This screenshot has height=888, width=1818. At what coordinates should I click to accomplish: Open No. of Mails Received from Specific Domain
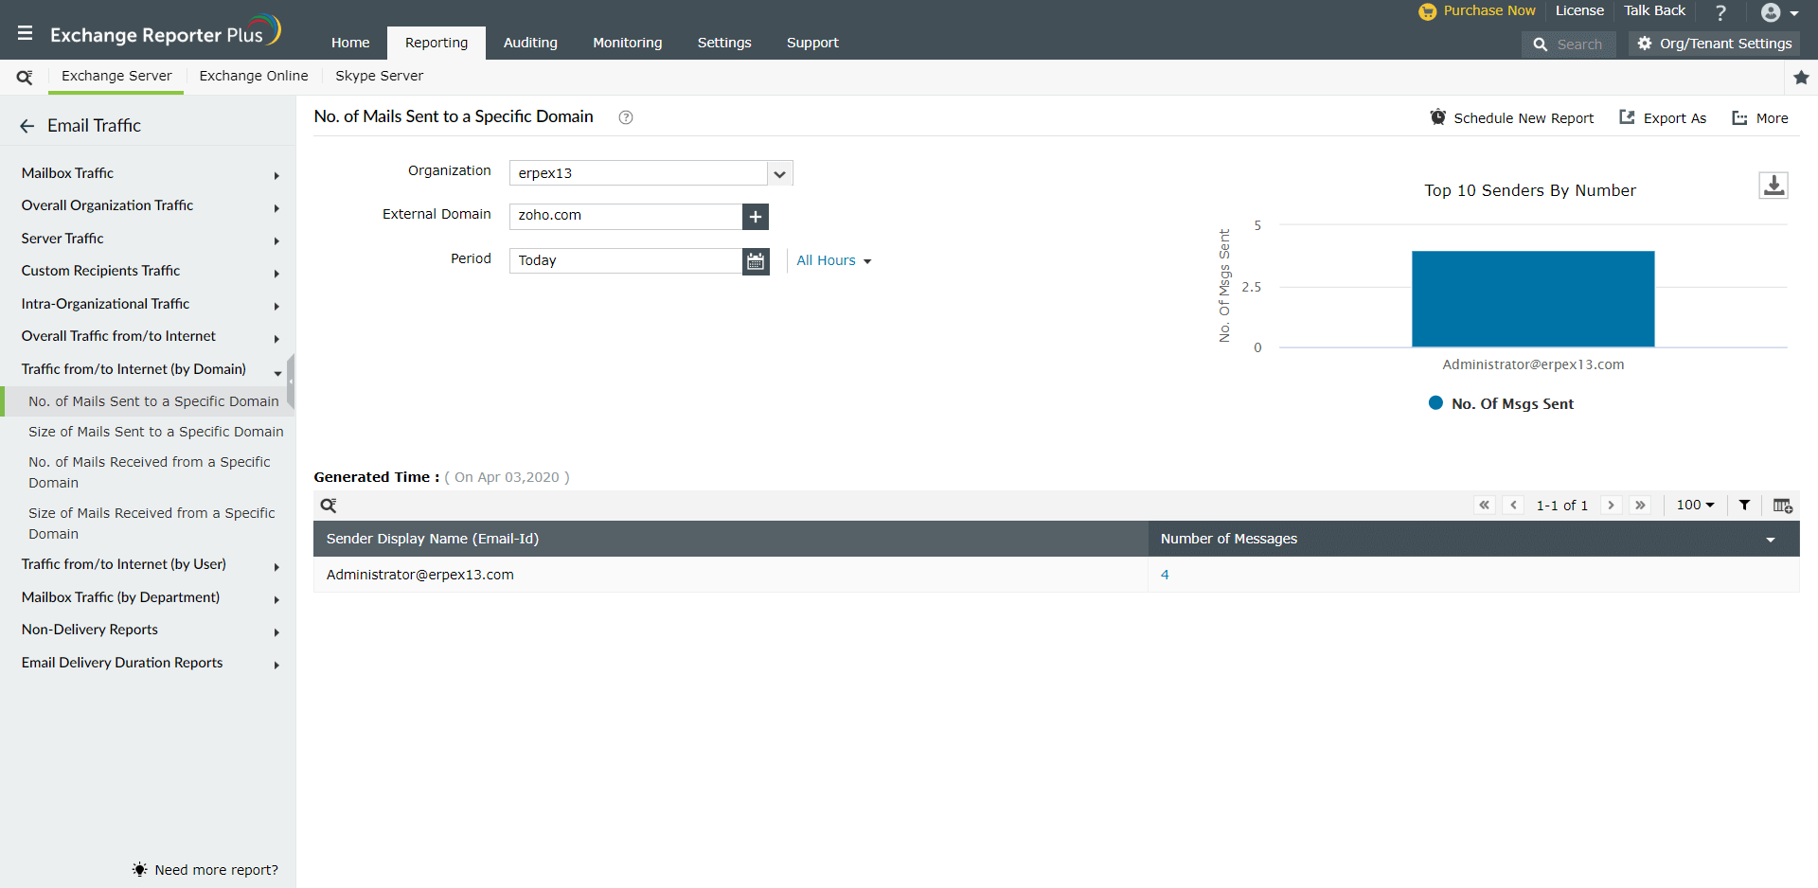tap(150, 472)
